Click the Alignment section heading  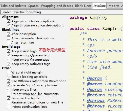(10, 17)
